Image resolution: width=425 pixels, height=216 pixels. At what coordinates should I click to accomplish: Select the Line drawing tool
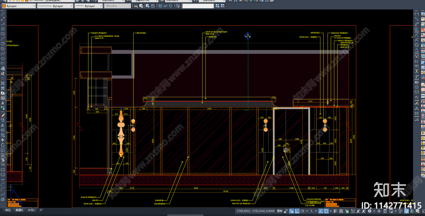click(x=3, y=14)
